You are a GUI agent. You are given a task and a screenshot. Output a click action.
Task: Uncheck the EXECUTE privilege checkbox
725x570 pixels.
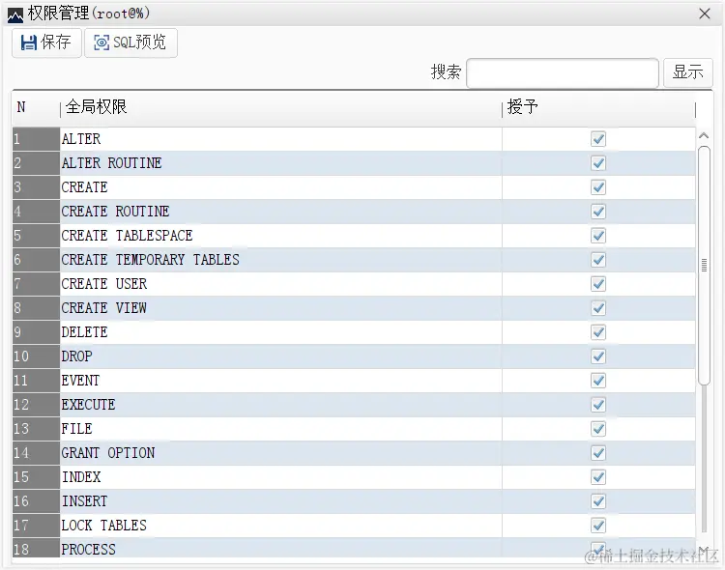click(x=598, y=405)
